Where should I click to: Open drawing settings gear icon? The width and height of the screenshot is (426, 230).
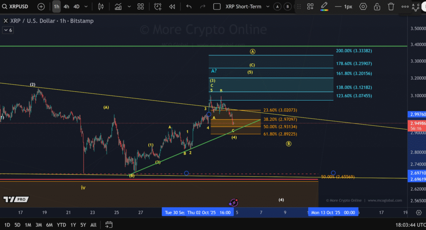tap(363, 7)
